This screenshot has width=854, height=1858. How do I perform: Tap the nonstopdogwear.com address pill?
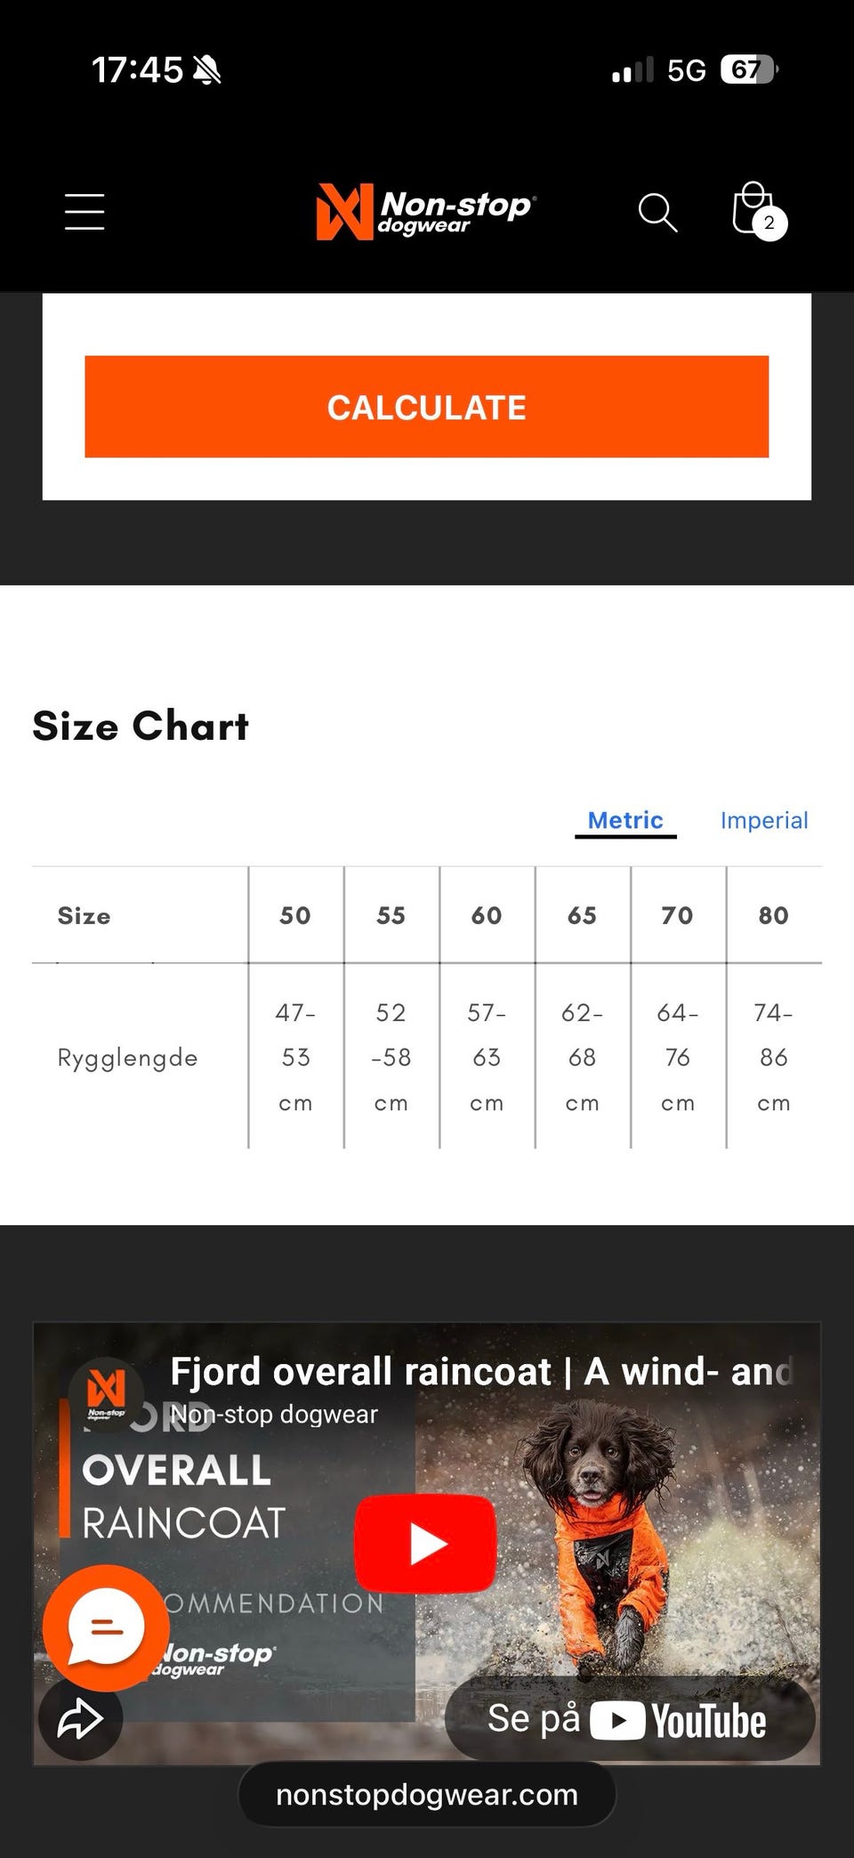(x=427, y=1795)
